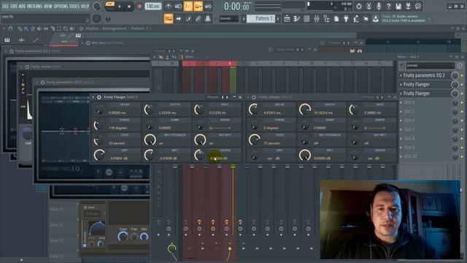Image resolution: width=467 pixels, height=263 pixels.
Task: Show the piano roll icon
Action: click(297, 19)
